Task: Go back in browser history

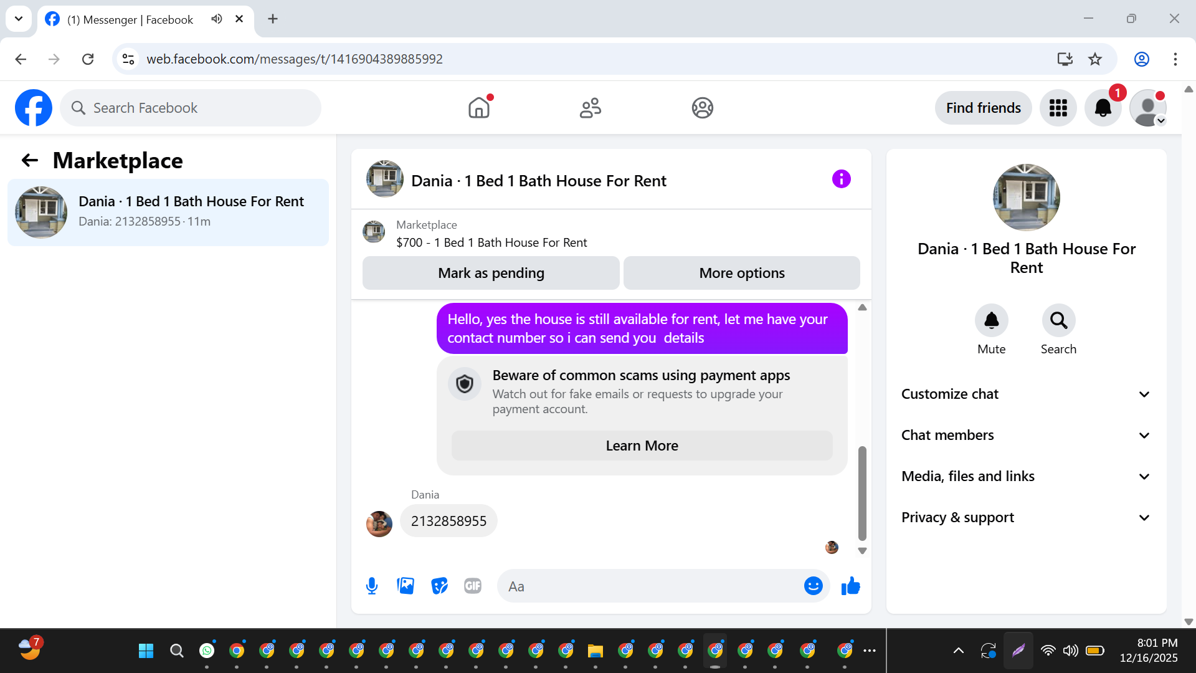Action: [21, 59]
